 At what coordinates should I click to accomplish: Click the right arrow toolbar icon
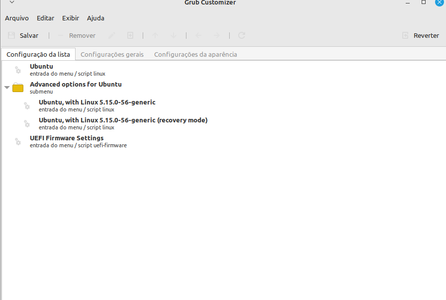217,36
